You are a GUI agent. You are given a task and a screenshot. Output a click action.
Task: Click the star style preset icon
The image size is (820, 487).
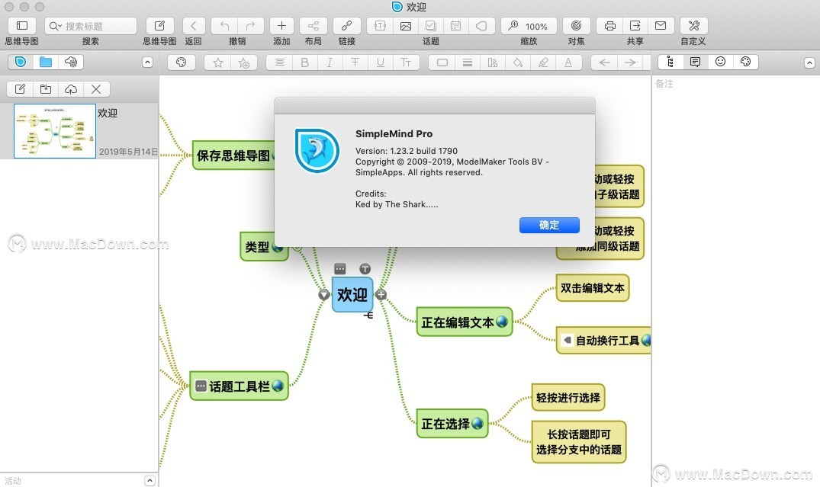218,62
